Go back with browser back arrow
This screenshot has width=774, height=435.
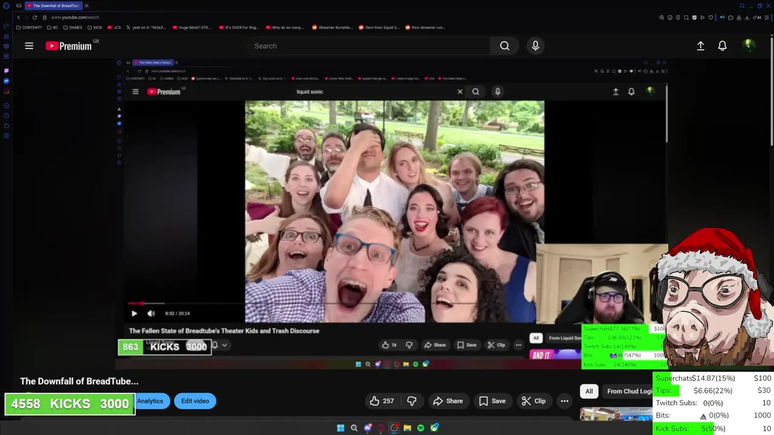[x=18, y=18]
